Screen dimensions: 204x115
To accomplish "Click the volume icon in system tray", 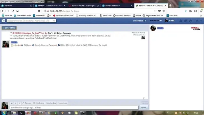I will (x=187, y=113).
